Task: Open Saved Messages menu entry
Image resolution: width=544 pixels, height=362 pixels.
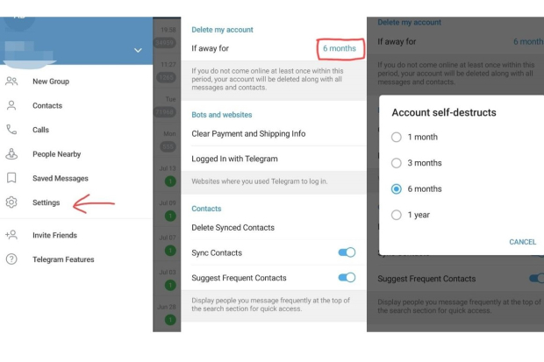Action: [x=61, y=178]
